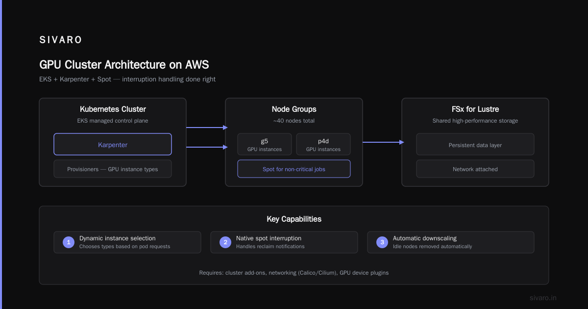This screenshot has width=588, height=309.
Task: Select the Native spot interruption card
Action: tap(284, 242)
